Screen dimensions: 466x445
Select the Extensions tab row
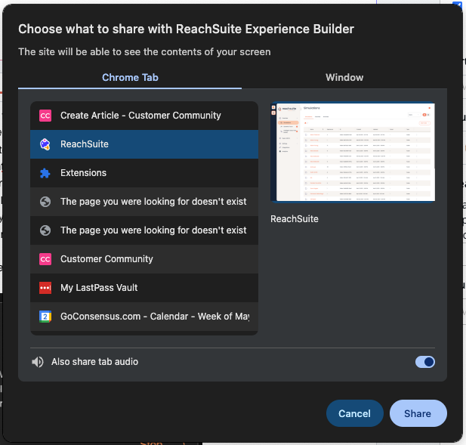coord(144,173)
